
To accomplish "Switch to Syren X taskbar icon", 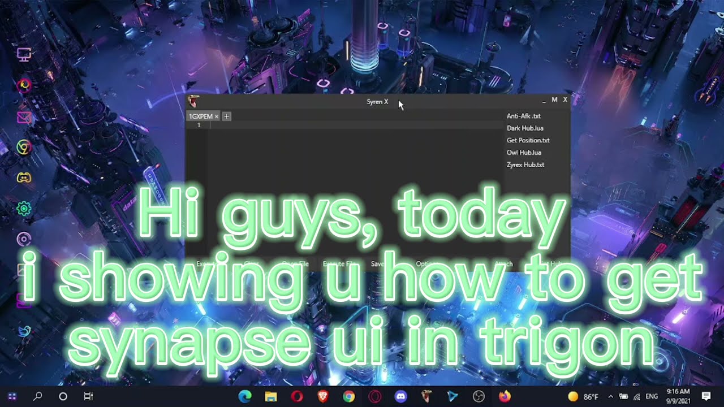I will (427, 397).
